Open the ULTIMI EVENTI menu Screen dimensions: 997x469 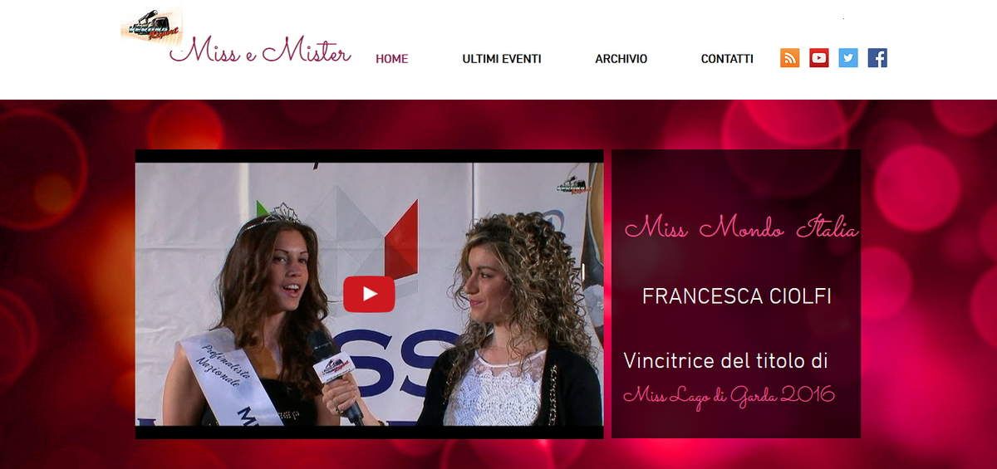pos(502,59)
